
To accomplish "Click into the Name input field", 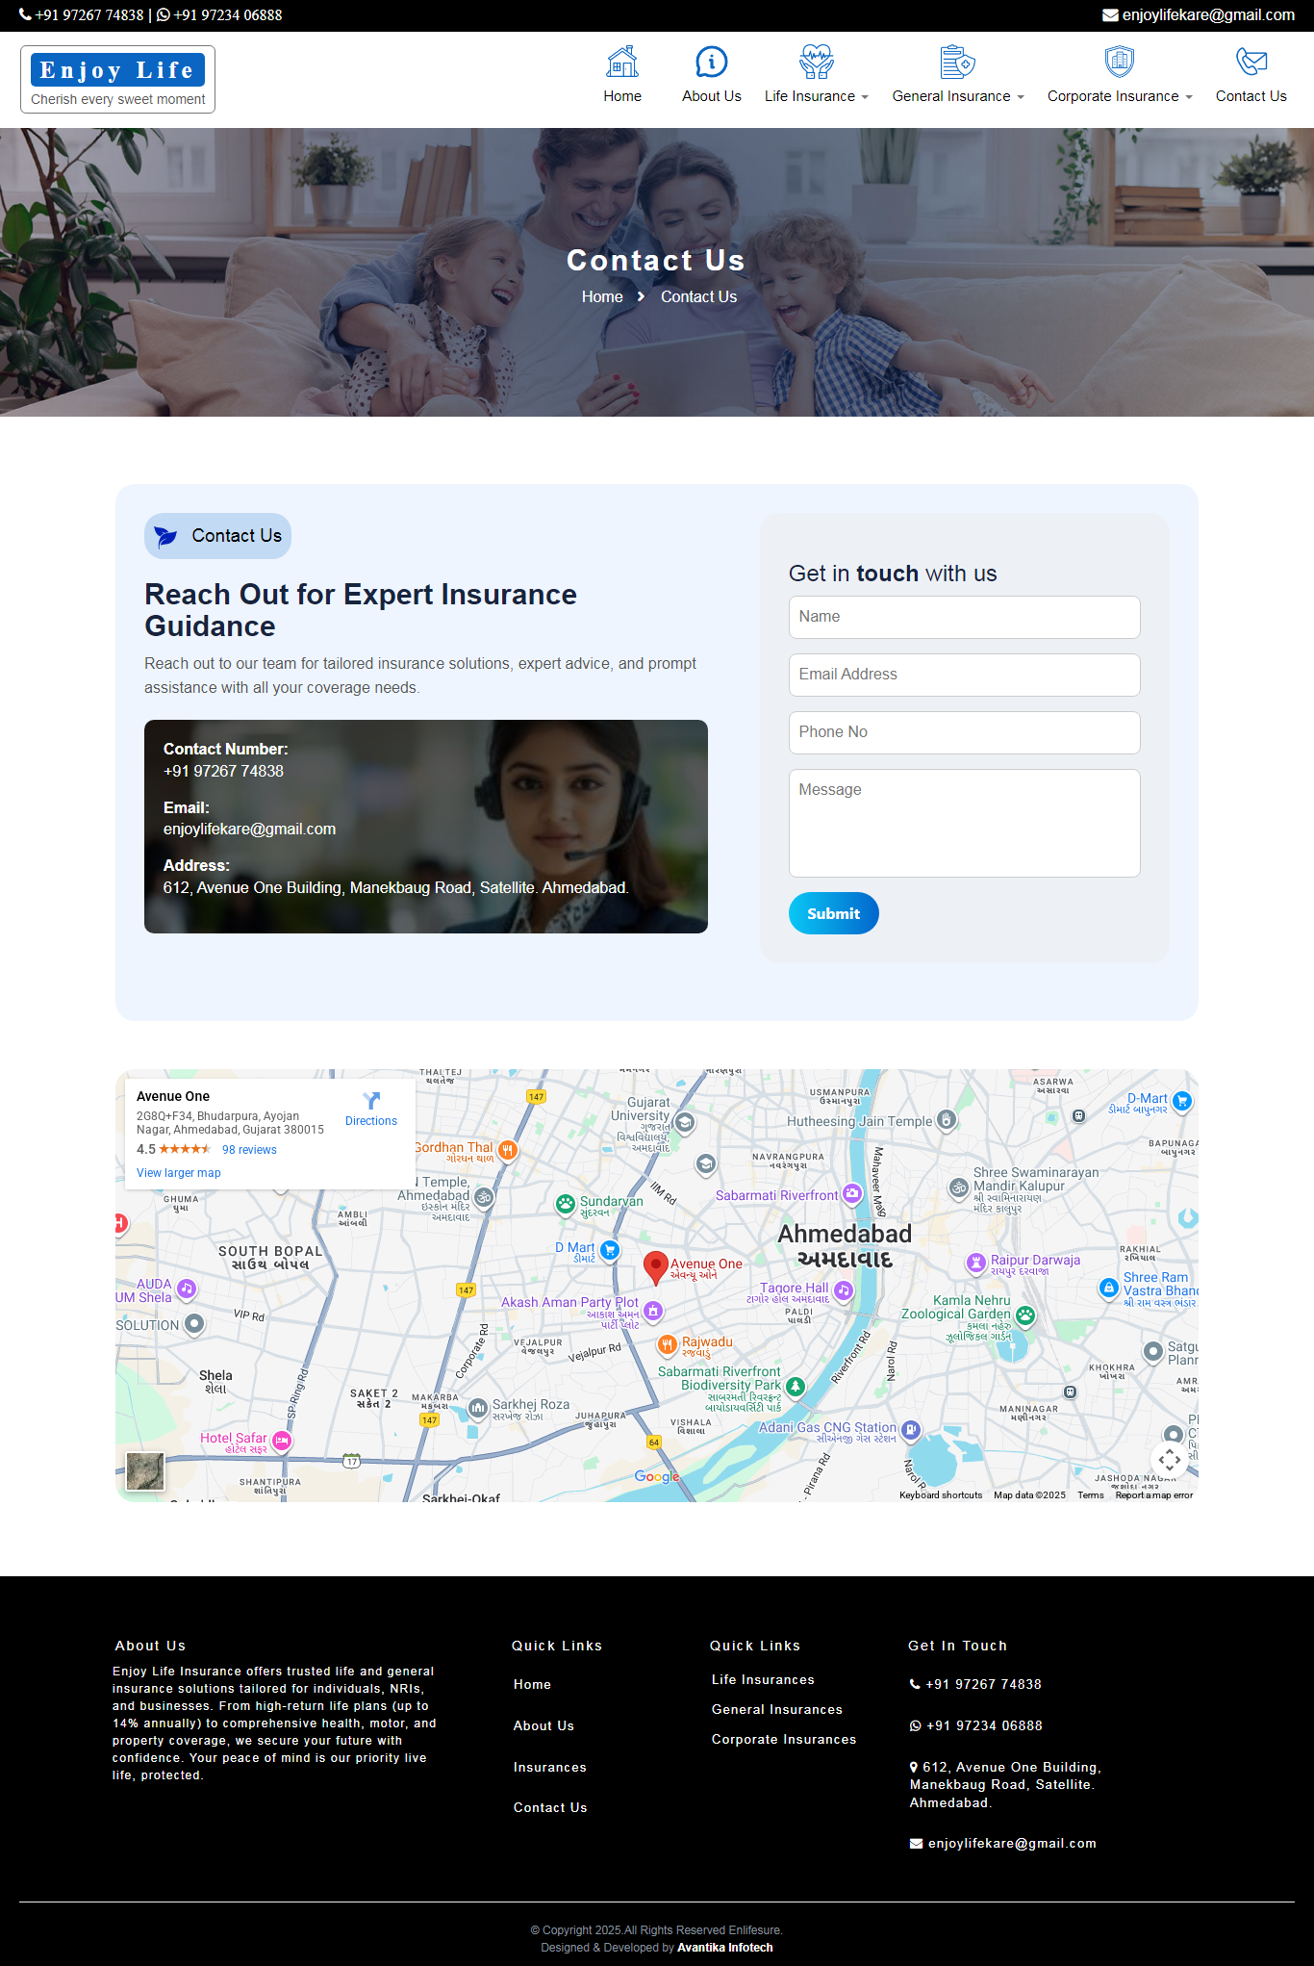I will click(x=964, y=617).
